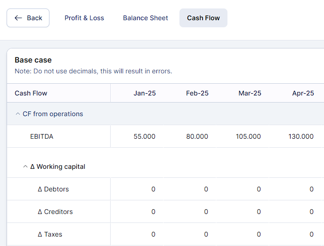Edit the Δ Taxes Apr-25 cell

[295, 234]
